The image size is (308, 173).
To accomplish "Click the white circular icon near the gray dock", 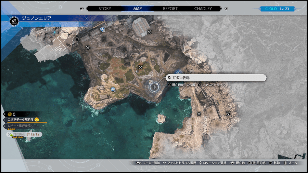I will (x=77, y=39).
